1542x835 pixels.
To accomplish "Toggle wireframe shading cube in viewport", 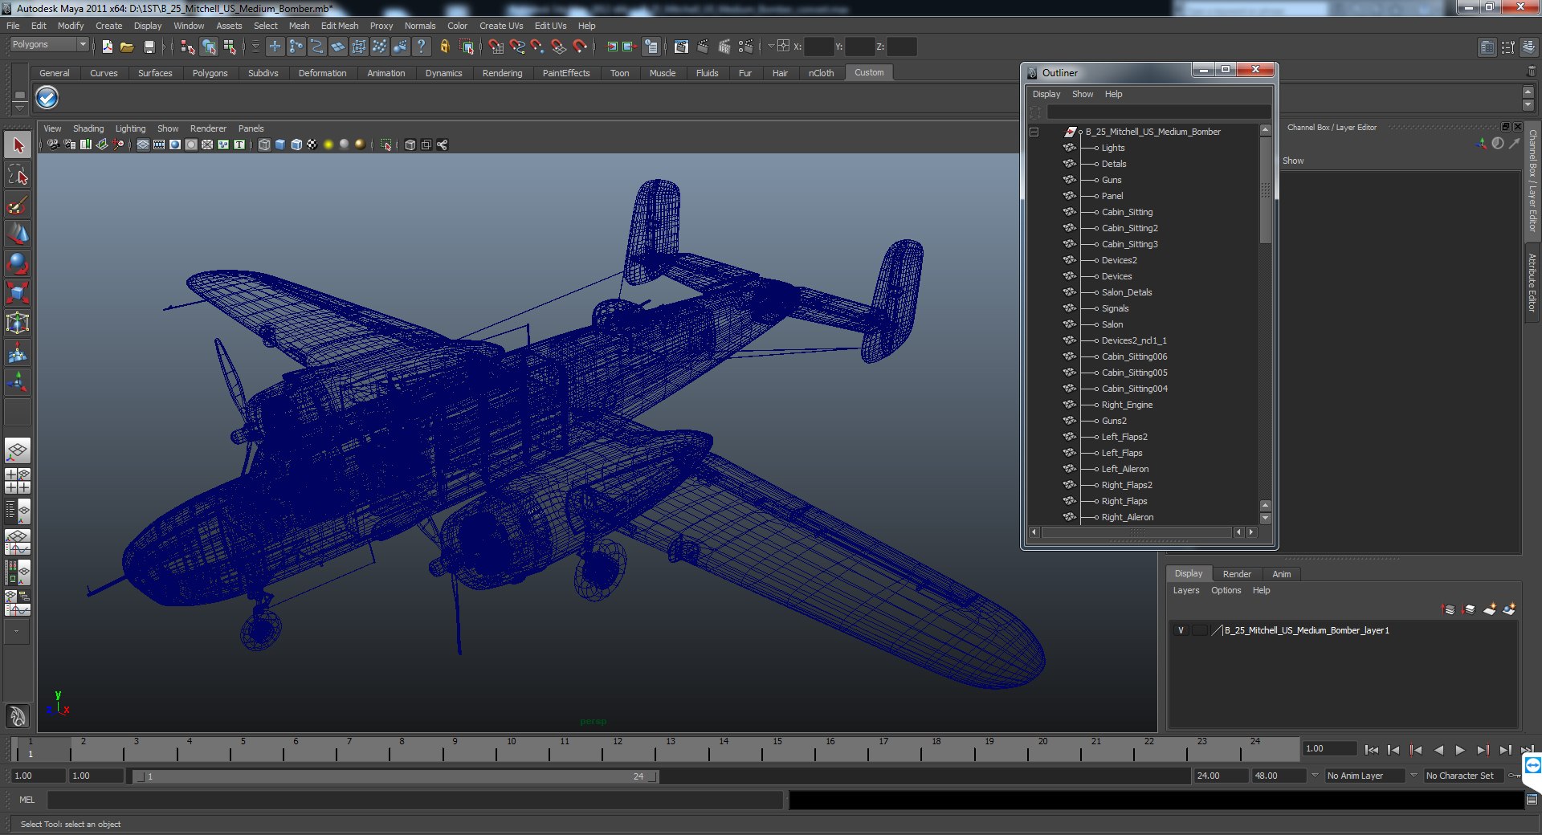I will pos(264,145).
